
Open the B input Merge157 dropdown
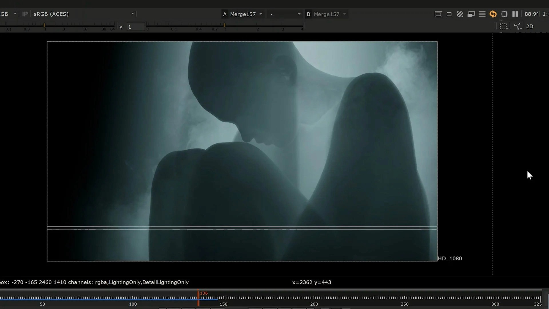click(x=327, y=14)
